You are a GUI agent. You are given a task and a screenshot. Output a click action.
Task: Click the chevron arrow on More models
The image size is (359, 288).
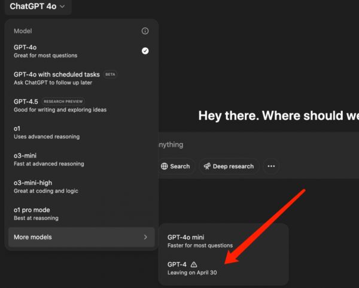pos(145,237)
